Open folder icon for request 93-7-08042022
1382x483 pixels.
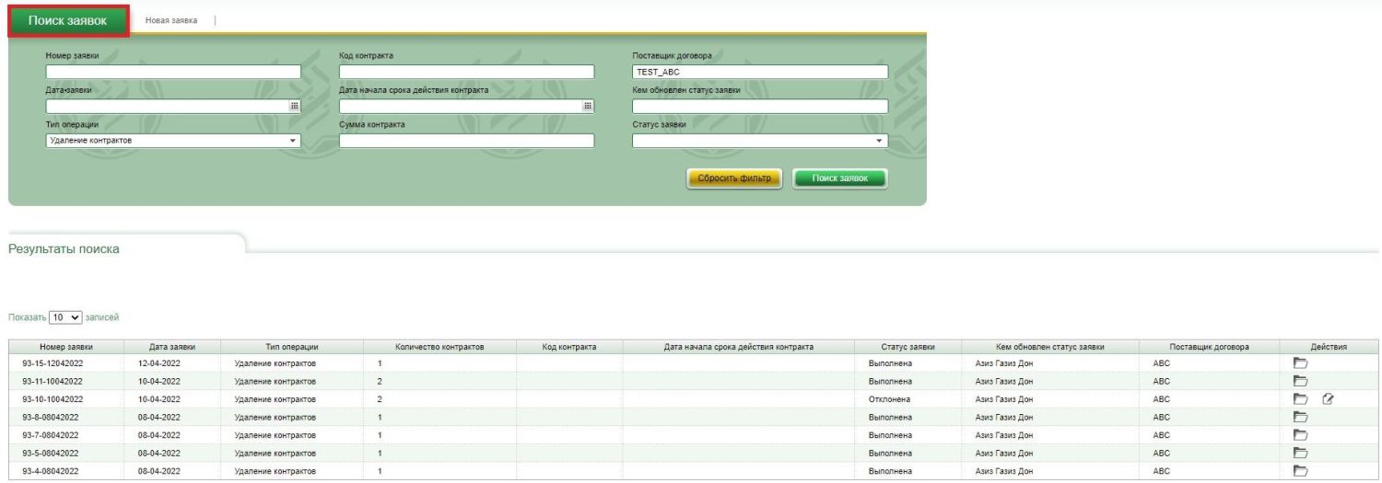[x=1301, y=435]
